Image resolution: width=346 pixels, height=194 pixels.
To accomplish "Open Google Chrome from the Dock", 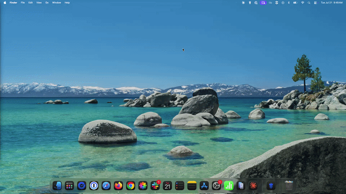I will tap(131, 186).
